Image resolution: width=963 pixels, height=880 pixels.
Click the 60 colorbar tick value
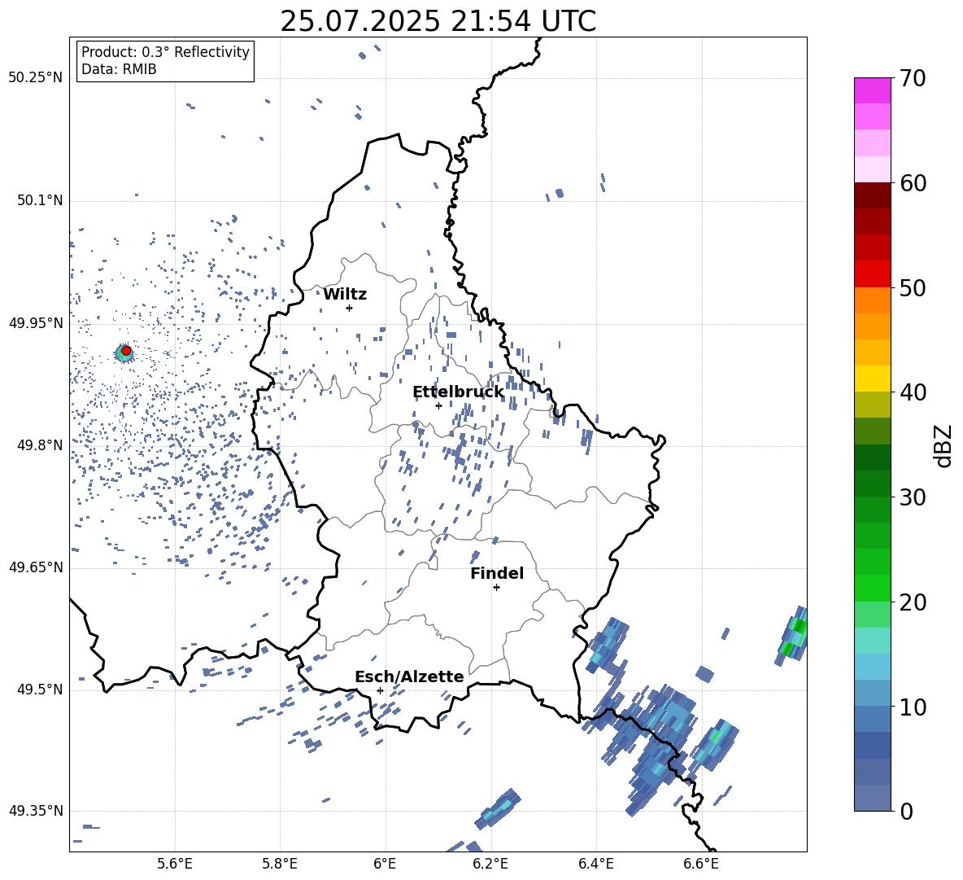913,183
